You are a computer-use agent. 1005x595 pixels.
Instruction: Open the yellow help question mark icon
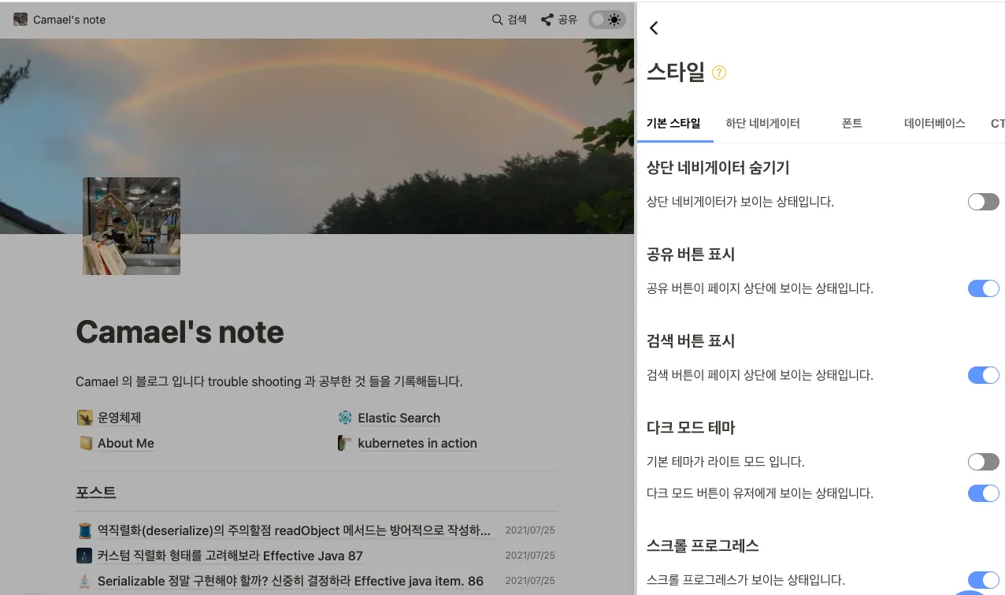click(x=718, y=73)
